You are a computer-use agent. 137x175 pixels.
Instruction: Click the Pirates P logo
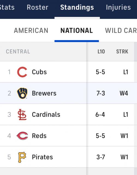pos(22,157)
